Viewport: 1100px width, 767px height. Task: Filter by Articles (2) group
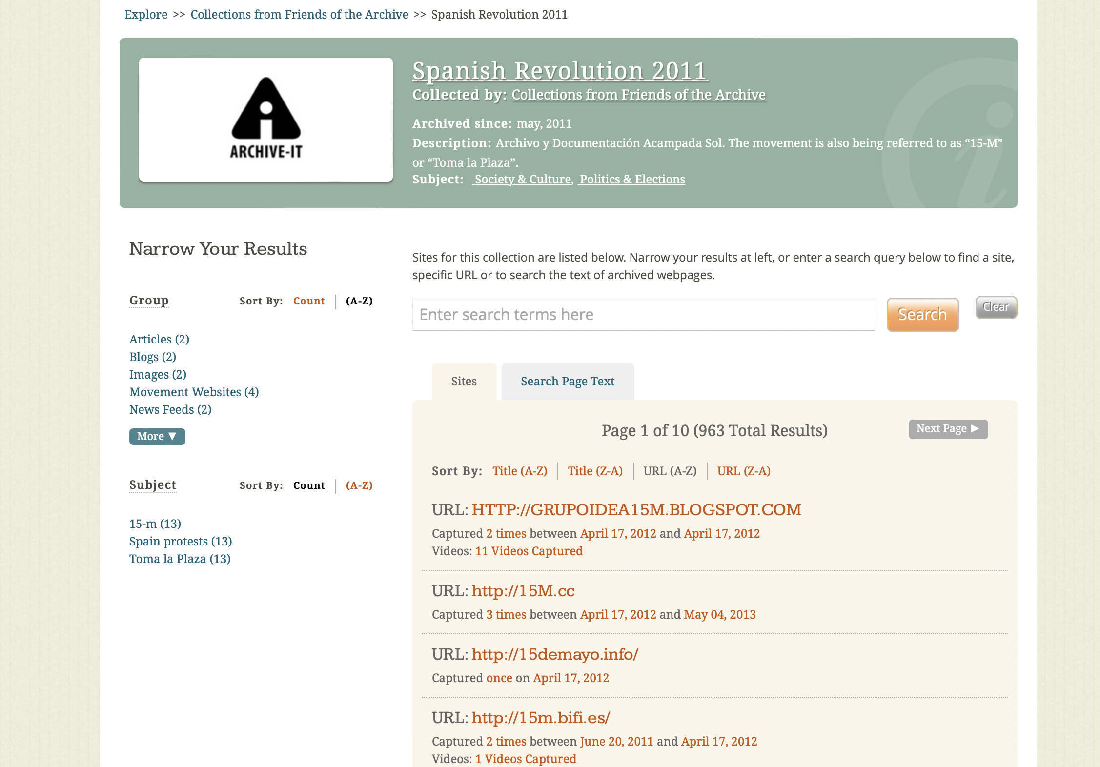[159, 339]
